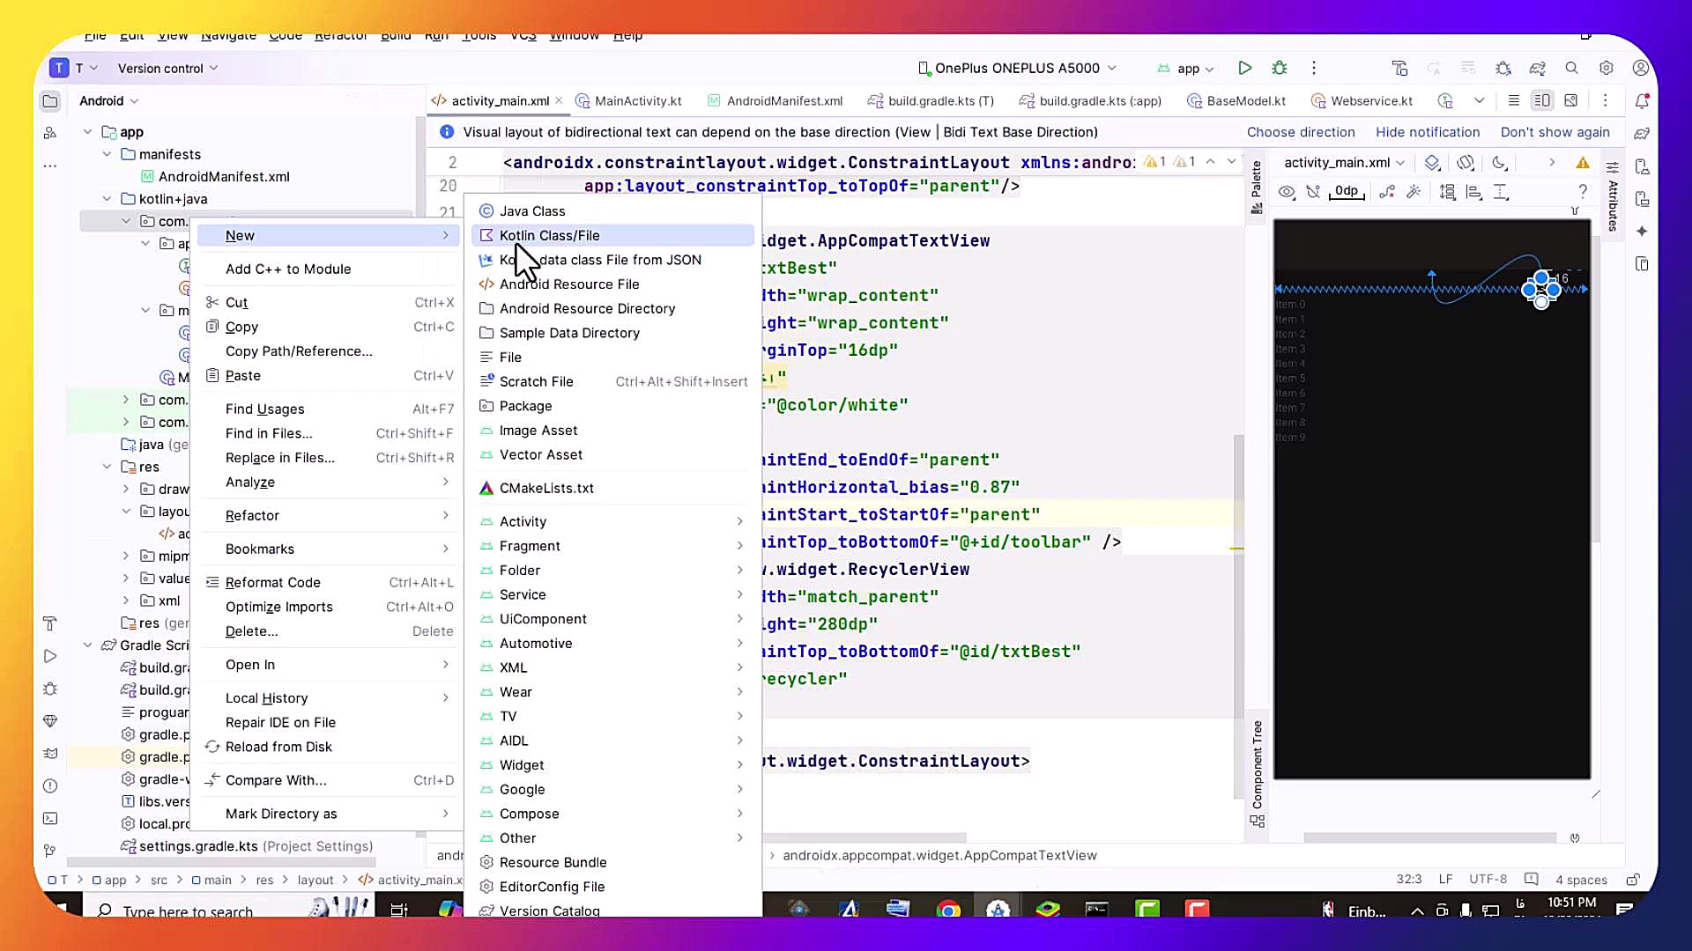Click Infer Constraints magic wand icon
This screenshot has height=951, width=1692.
pyautogui.click(x=1414, y=192)
